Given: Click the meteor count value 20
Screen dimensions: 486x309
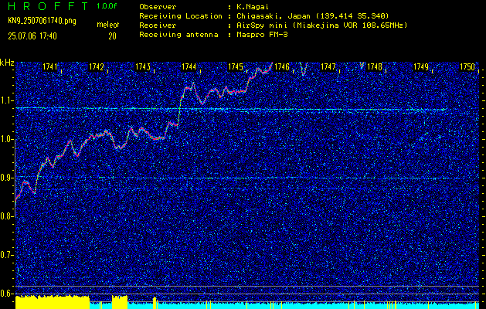Looking at the screenshot, I should pos(112,36).
